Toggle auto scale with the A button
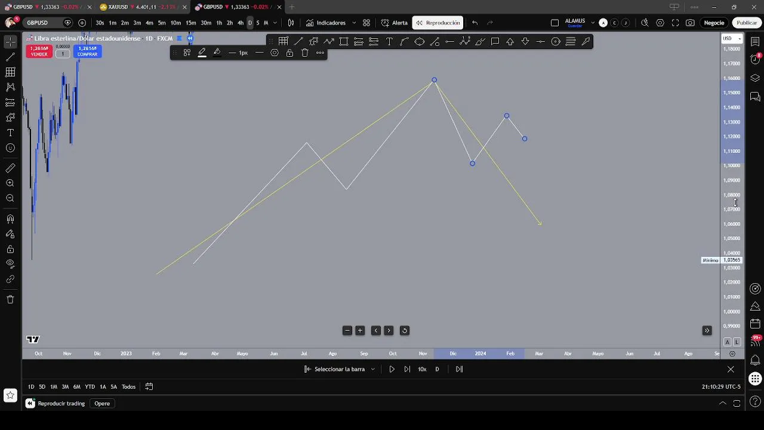764x430 pixels. (x=727, y=342)
